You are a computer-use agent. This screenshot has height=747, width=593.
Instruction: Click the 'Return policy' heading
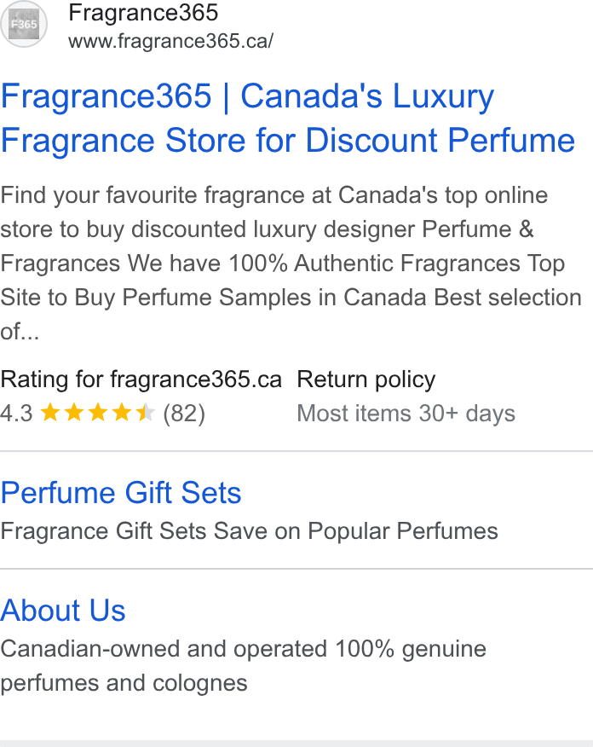(366, 379)
